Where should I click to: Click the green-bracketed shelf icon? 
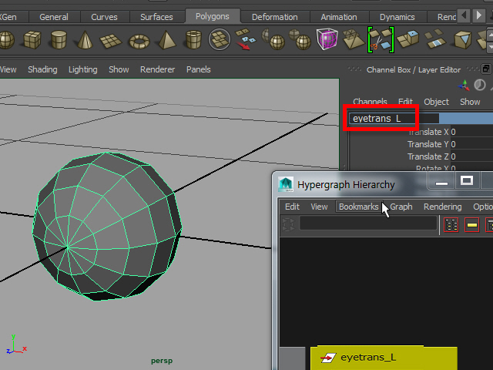[x=381, y=39]
